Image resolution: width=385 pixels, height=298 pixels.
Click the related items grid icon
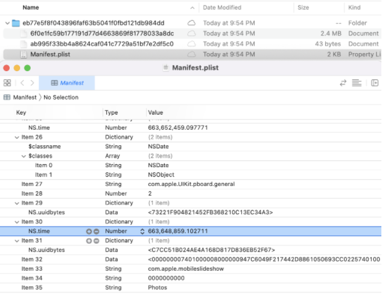[7, 83]
